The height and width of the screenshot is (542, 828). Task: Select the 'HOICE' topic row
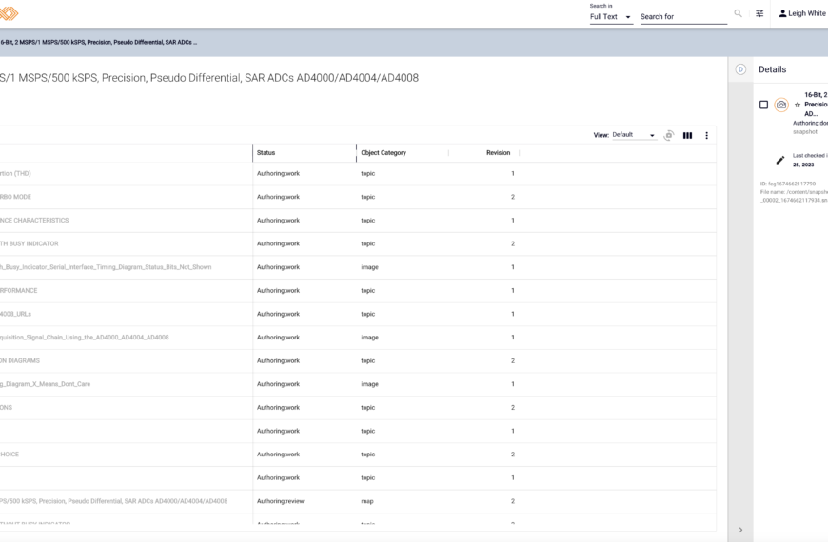pos(358,455)
